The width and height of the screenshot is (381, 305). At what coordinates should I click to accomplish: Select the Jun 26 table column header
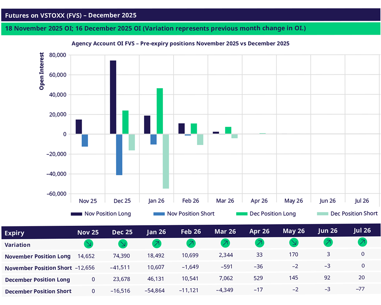(x=328, y=231)
